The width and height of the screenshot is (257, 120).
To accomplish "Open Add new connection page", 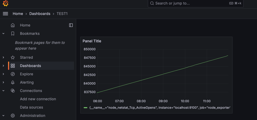I will coord(38,99).
